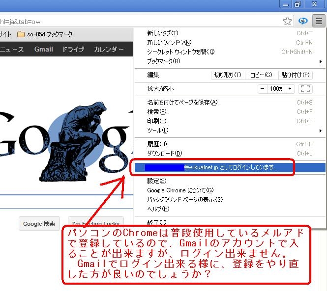Click the Google search input field
Screen dimensions: 327x291
tap(66, 202)
